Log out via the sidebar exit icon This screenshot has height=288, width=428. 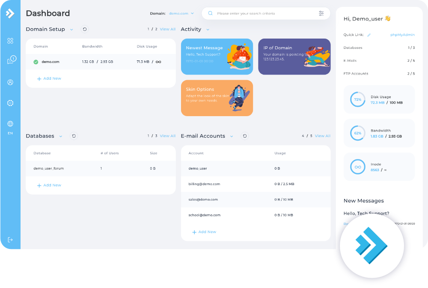(9, 240)
